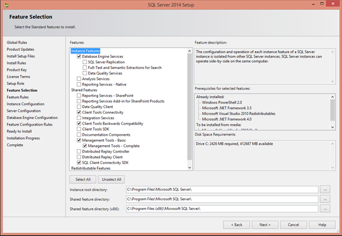The width and height of the screenshot is (342, 236).
Task: Click Setup Role step
Action: pyautogui.click(x=15, y=83)
